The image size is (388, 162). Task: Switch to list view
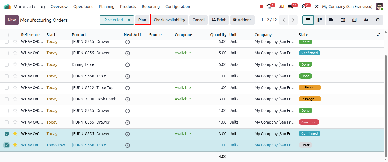[x=308, y=20]
